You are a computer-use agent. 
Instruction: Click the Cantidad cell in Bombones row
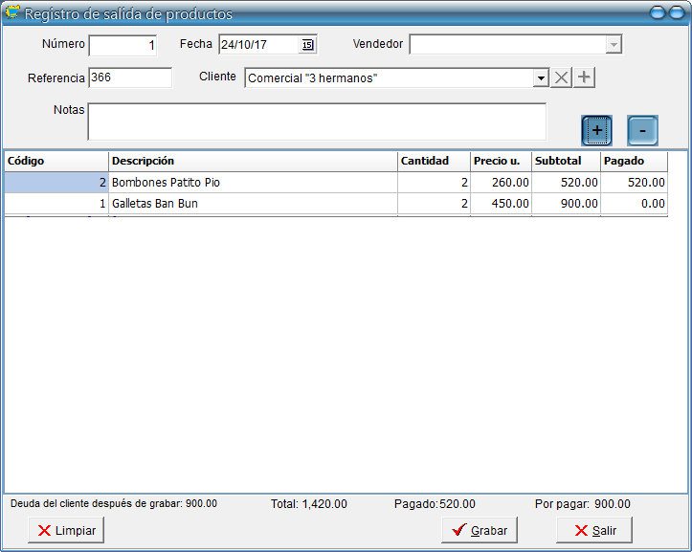pos(434,182)
